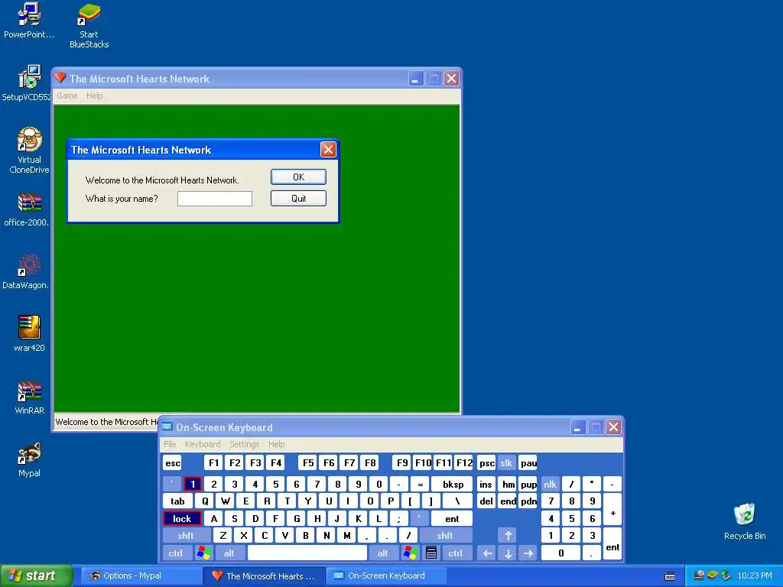Launch the Start BlueStacks desktop icon
This screenshot has height=587, width=783.
pos(89,26)
